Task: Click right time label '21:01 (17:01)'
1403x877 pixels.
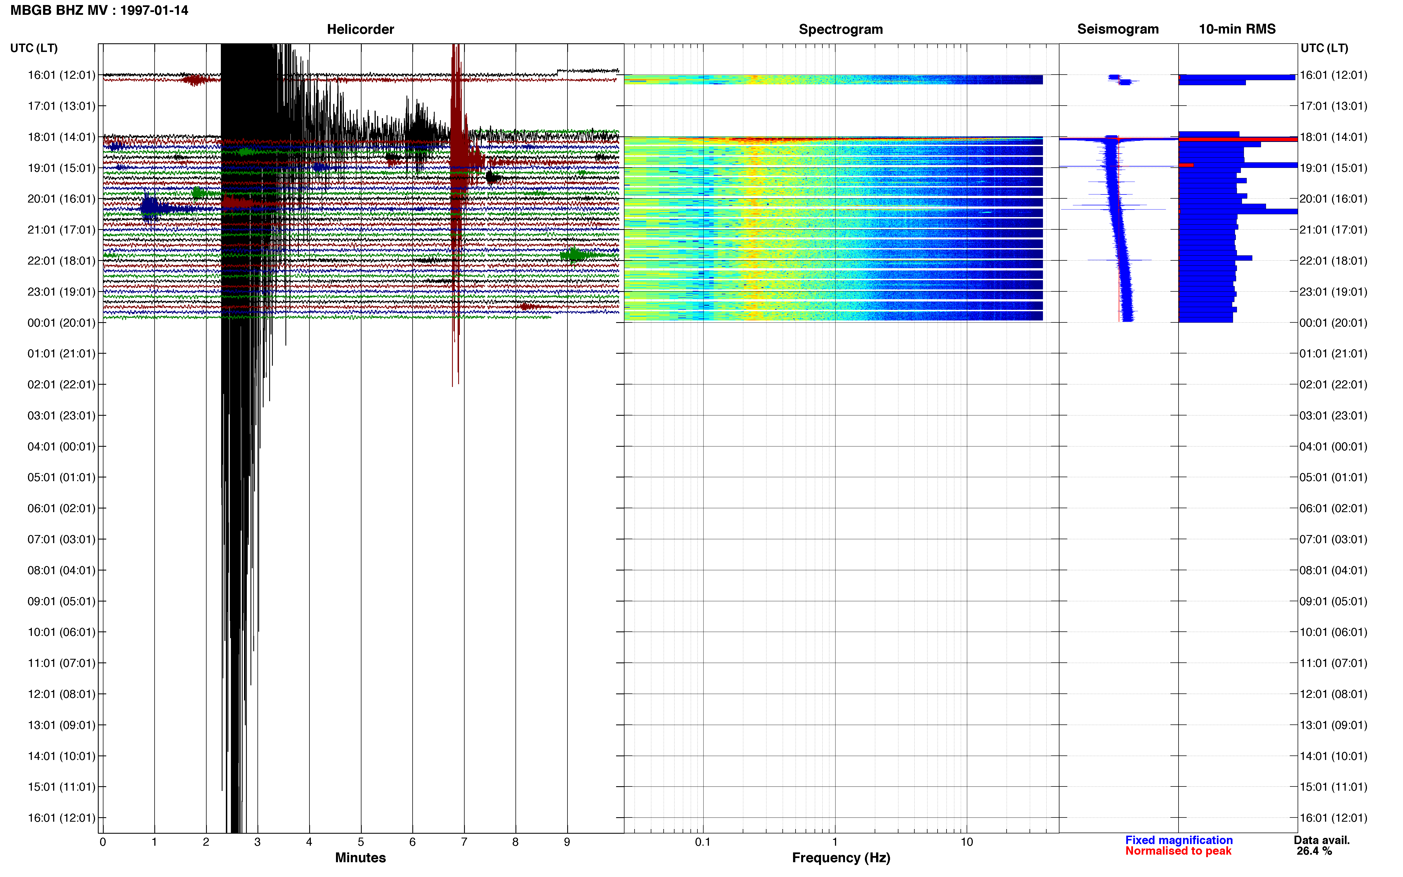Action: pyautogui.click(x=1333, y=230)
